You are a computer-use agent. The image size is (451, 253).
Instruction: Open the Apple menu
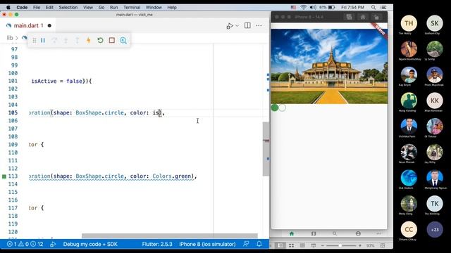pyautogui.click(x=8, y=8)
